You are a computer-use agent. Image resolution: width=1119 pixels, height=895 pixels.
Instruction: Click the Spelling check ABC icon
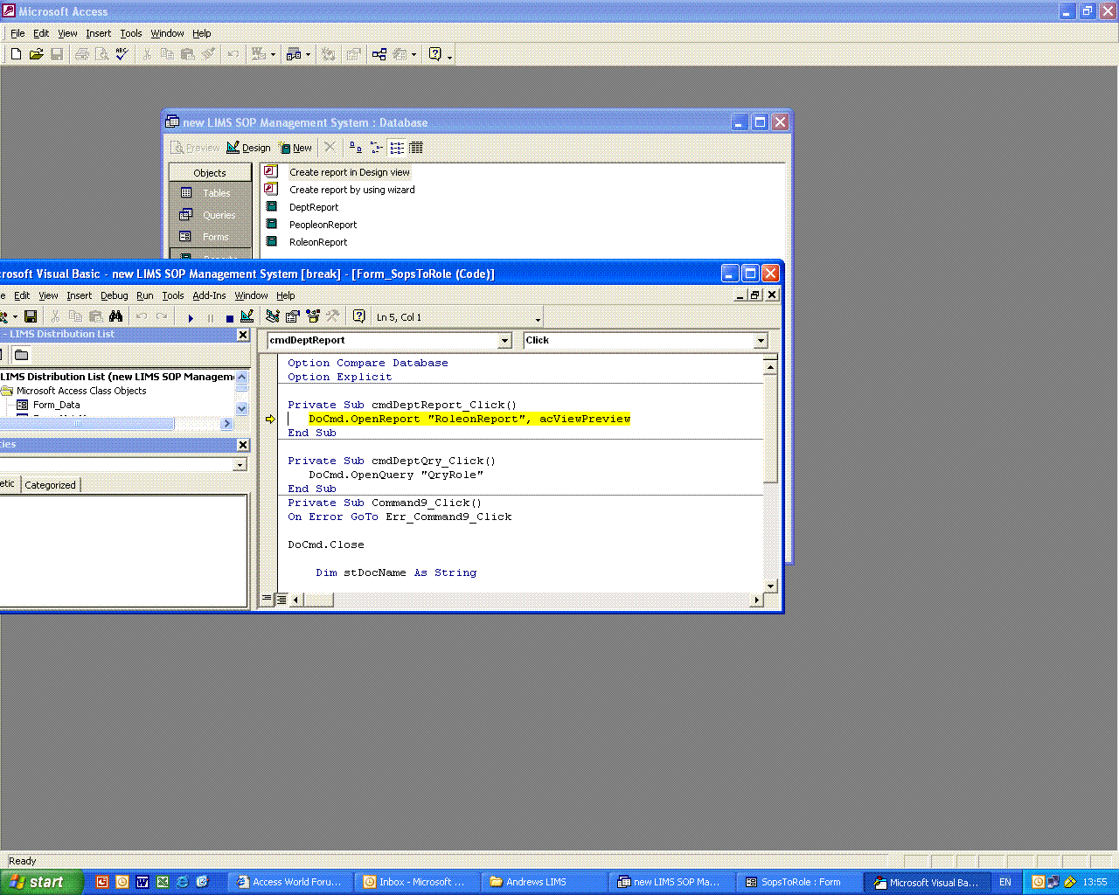(x=122, y=54)
